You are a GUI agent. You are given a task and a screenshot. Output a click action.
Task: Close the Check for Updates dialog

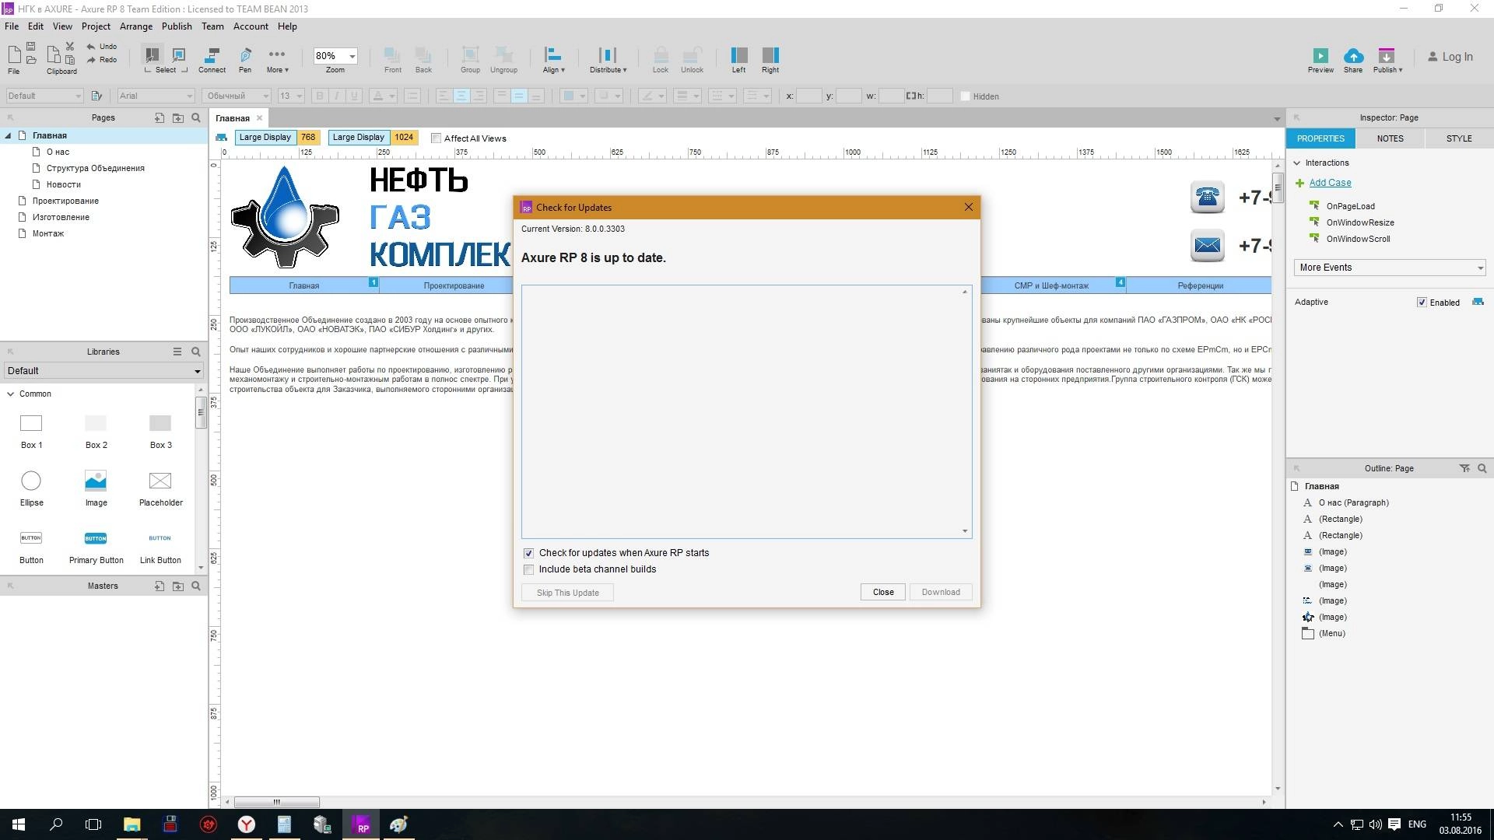tap(969, 207)
